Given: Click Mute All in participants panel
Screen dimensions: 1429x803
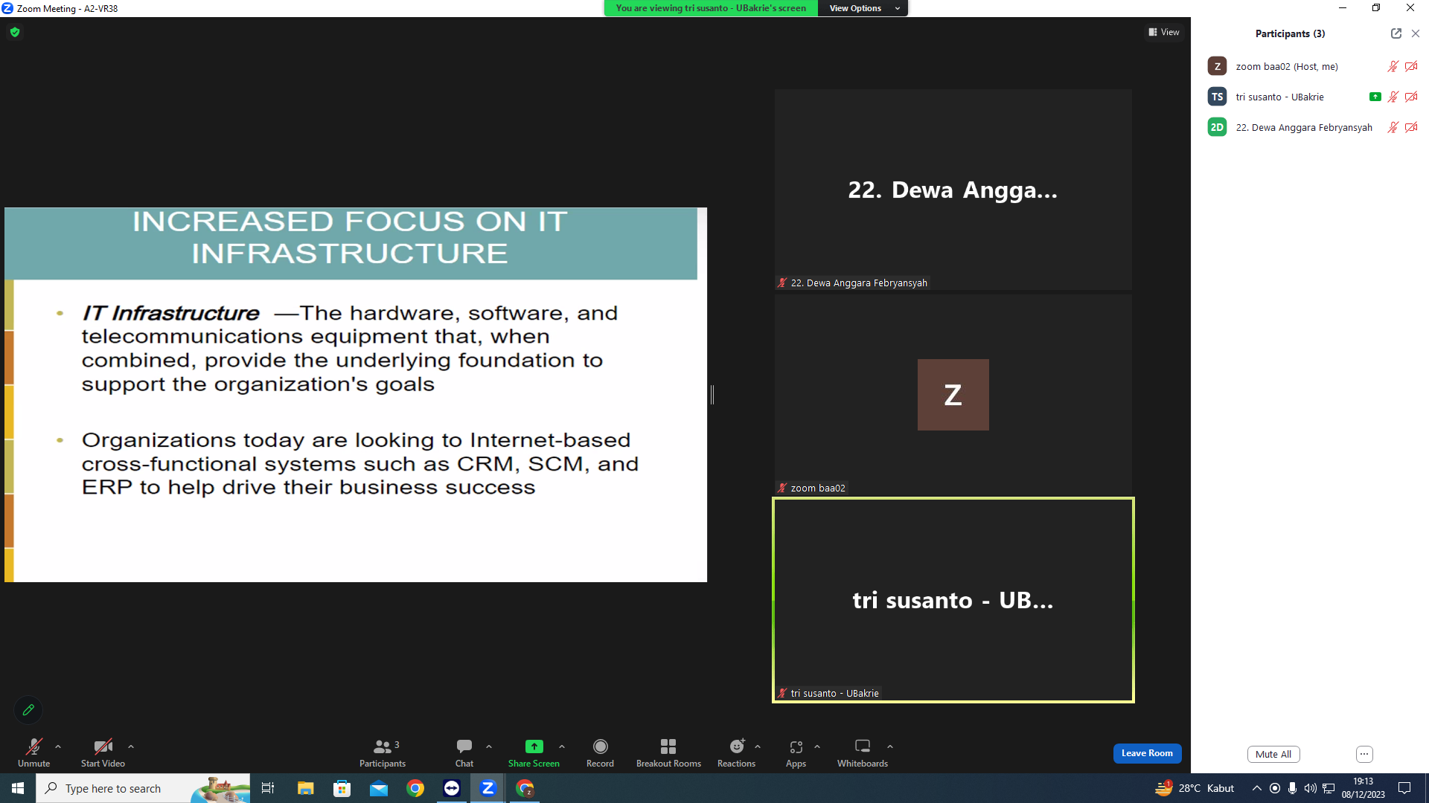Looking at the screenshot, I should 1273,754.
